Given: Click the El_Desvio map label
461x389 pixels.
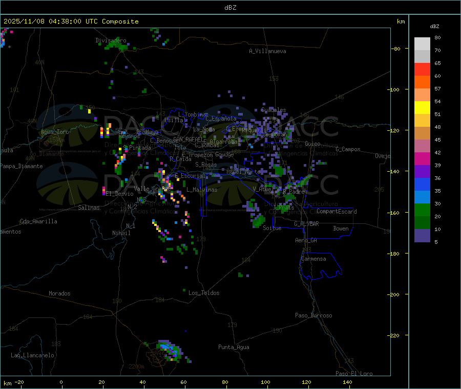Looking at the screenshot, I should [x=120, y=194].
